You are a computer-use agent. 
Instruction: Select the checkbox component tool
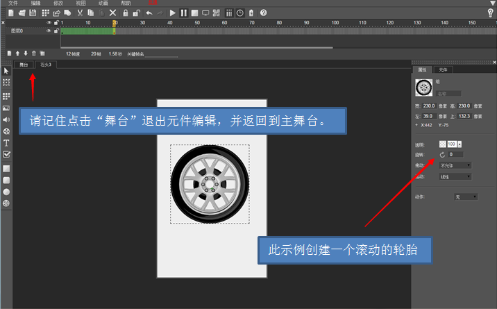6,153
